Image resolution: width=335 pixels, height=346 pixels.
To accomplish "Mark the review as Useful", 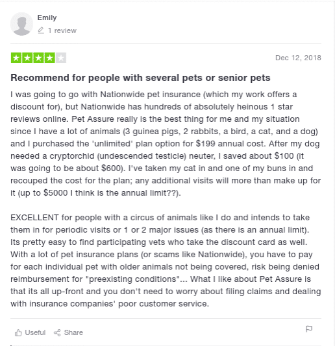I will (30, 332).
